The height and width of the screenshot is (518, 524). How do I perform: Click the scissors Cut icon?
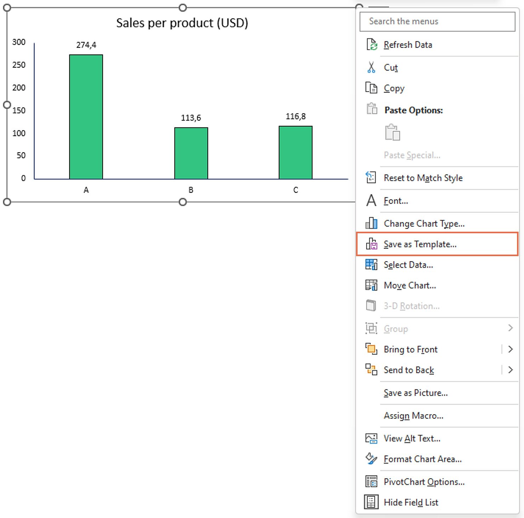371,67
